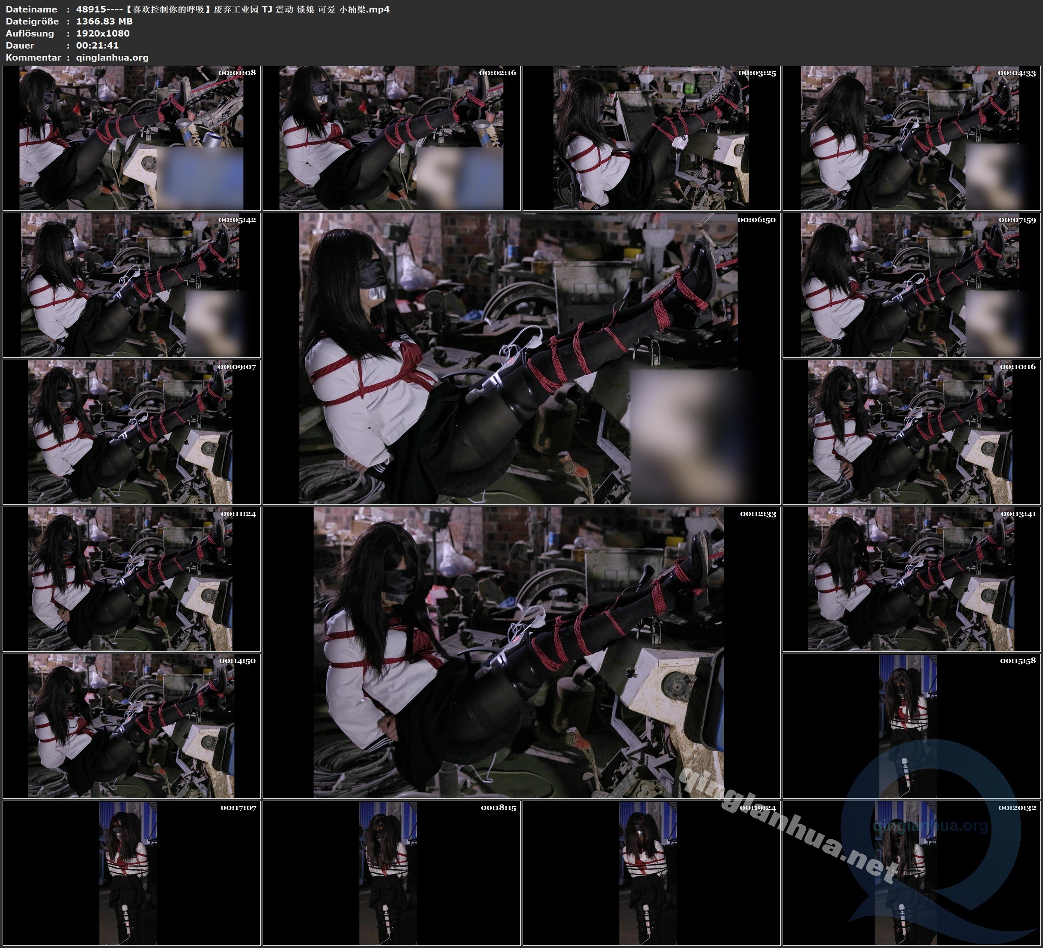Click the thumbnail labeled 00:07:59
Screen dimensions: 1043x948
click(911, 285)
